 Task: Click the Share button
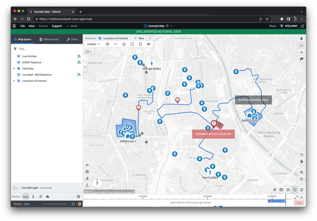tap(272, 26)
